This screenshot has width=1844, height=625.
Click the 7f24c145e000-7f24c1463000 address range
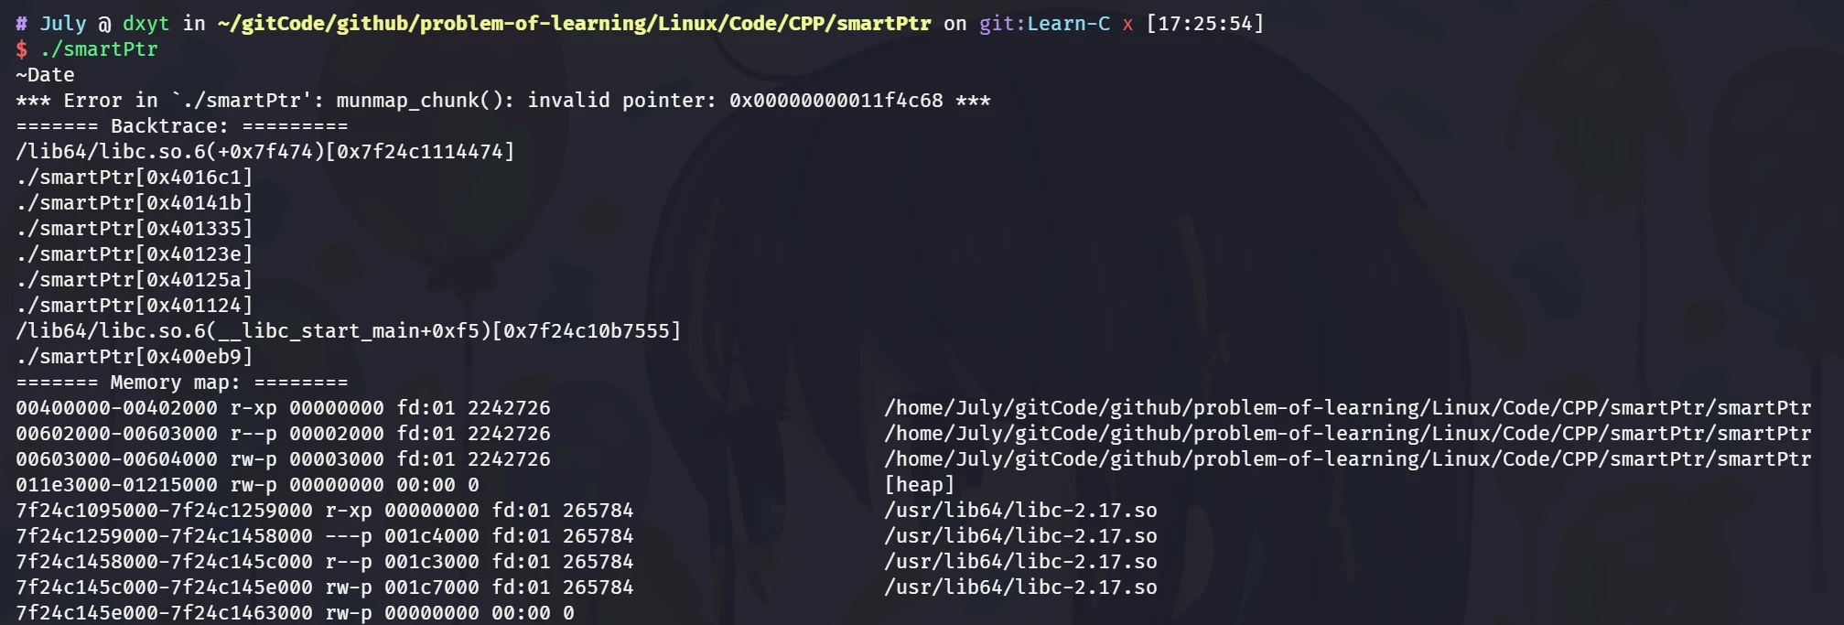(x=164, y=613)
